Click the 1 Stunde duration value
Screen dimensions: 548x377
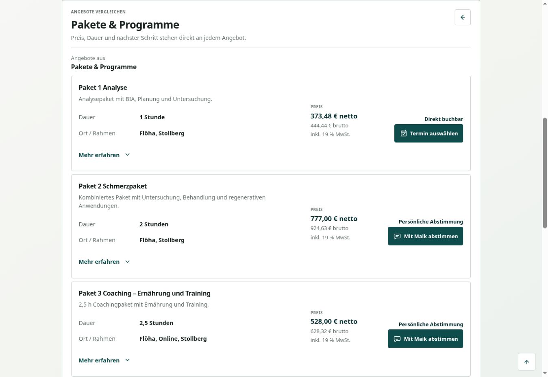[x=152, y=117]
